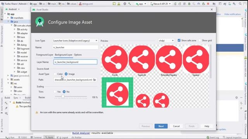Click the Next button
The height and width of the screenshot is (139, 248).
point(161,126)
